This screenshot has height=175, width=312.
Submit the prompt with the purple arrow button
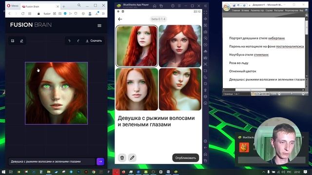pyautogui.click(x=100, y=161)
